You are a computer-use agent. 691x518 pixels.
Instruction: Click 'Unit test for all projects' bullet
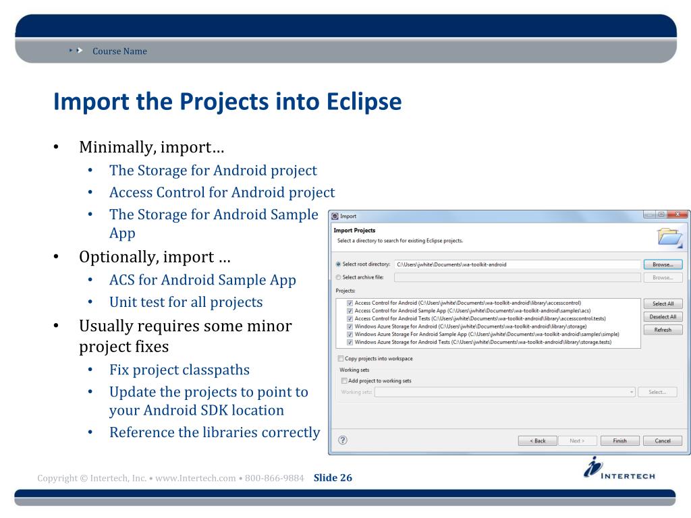pyautogui.click(x=186, y=302)
